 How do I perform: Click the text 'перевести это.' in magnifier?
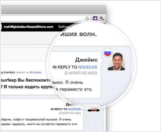click(x=76, y=89)
